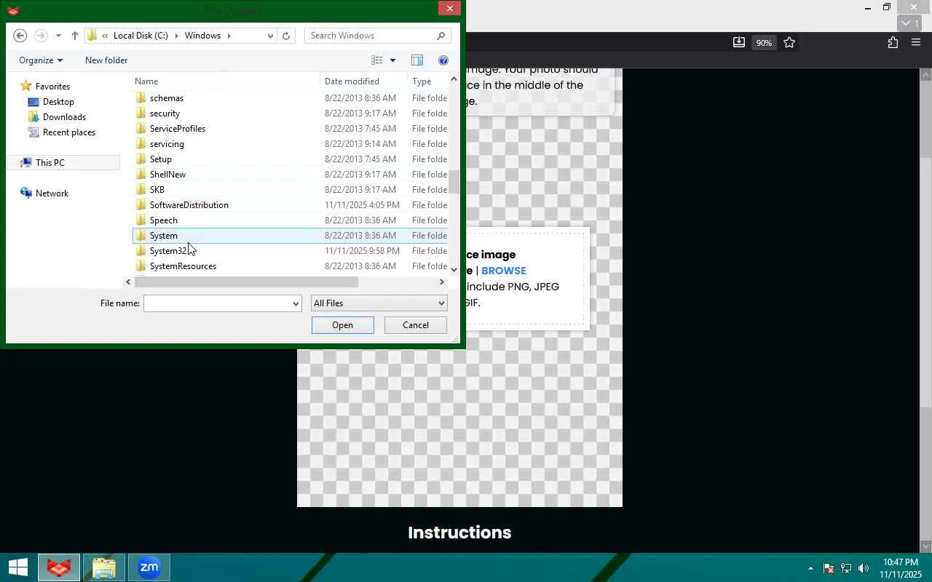Click the BROWSE link on webpage
This screenshot has height=582, width=932.
[x=504, y=271]
